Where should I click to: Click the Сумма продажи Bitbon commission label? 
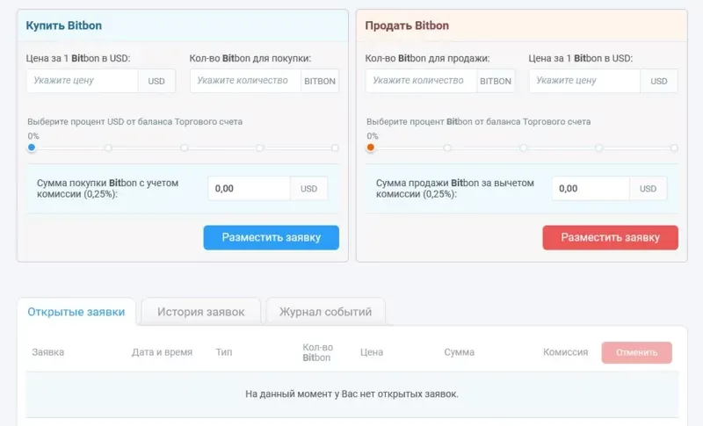tap(455, 189)
